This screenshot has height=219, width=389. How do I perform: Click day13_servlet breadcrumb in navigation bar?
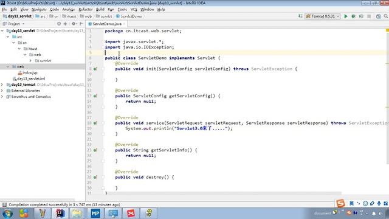coord(17,16)
